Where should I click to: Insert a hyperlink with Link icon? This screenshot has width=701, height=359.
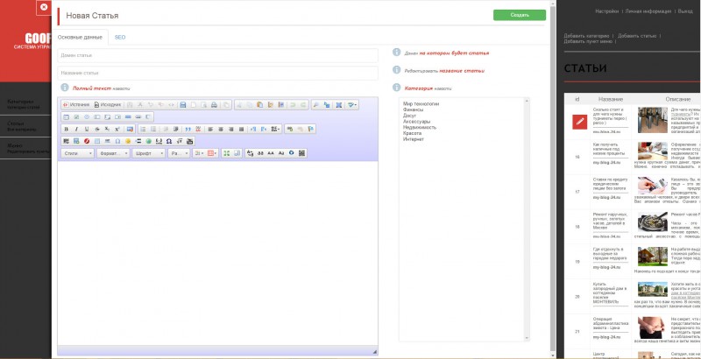coord(290,129)
